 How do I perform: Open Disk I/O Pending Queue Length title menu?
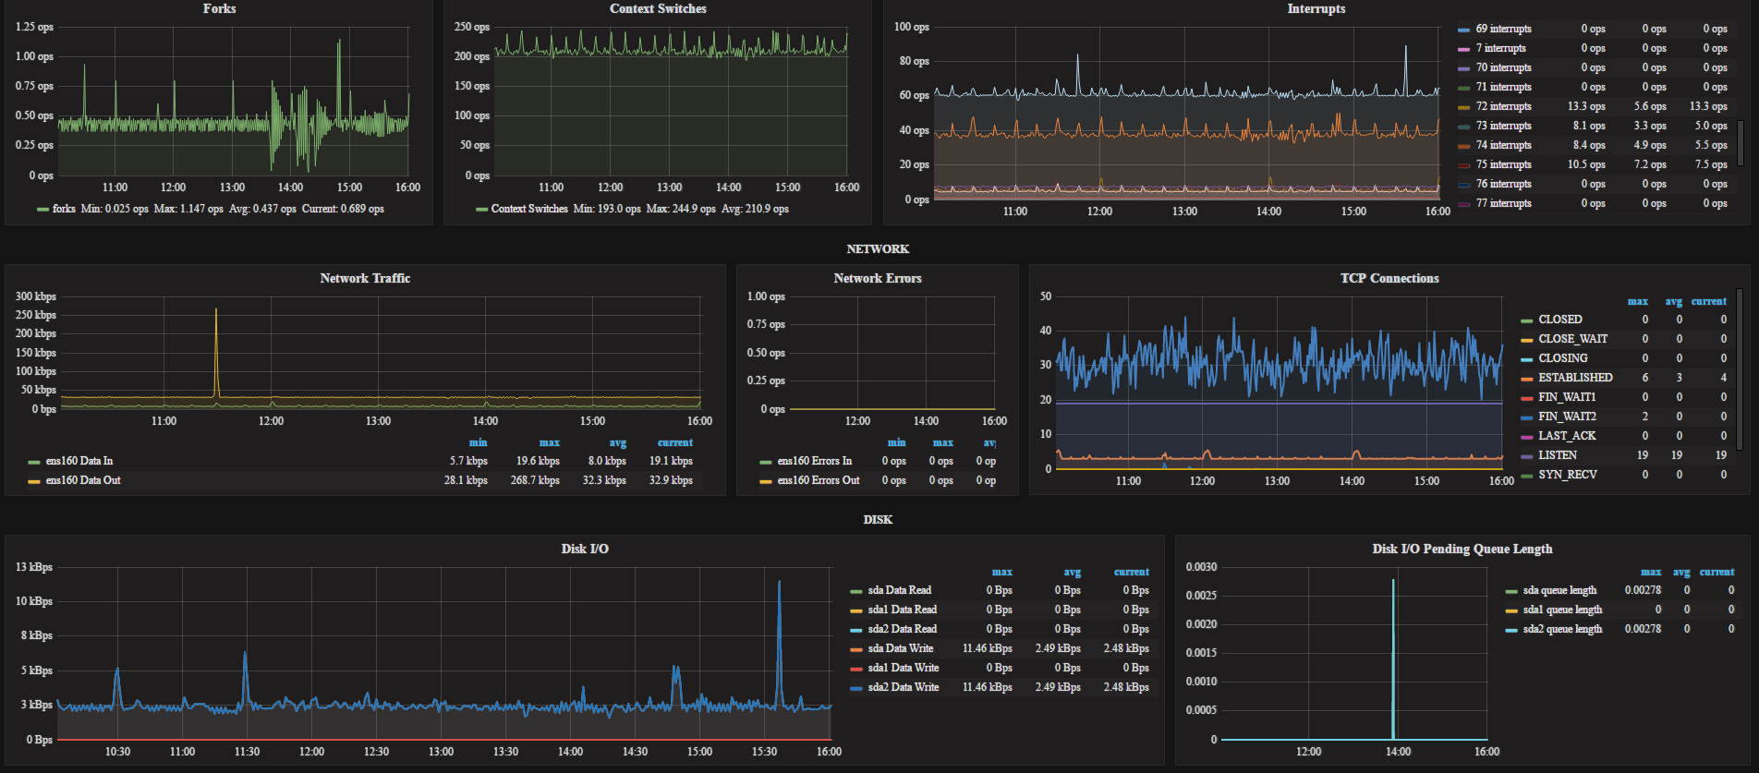tap(1462, 549)
